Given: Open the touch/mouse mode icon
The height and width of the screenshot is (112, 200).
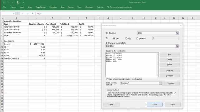Looking at the screenshot, I should (x=18, y=2).
